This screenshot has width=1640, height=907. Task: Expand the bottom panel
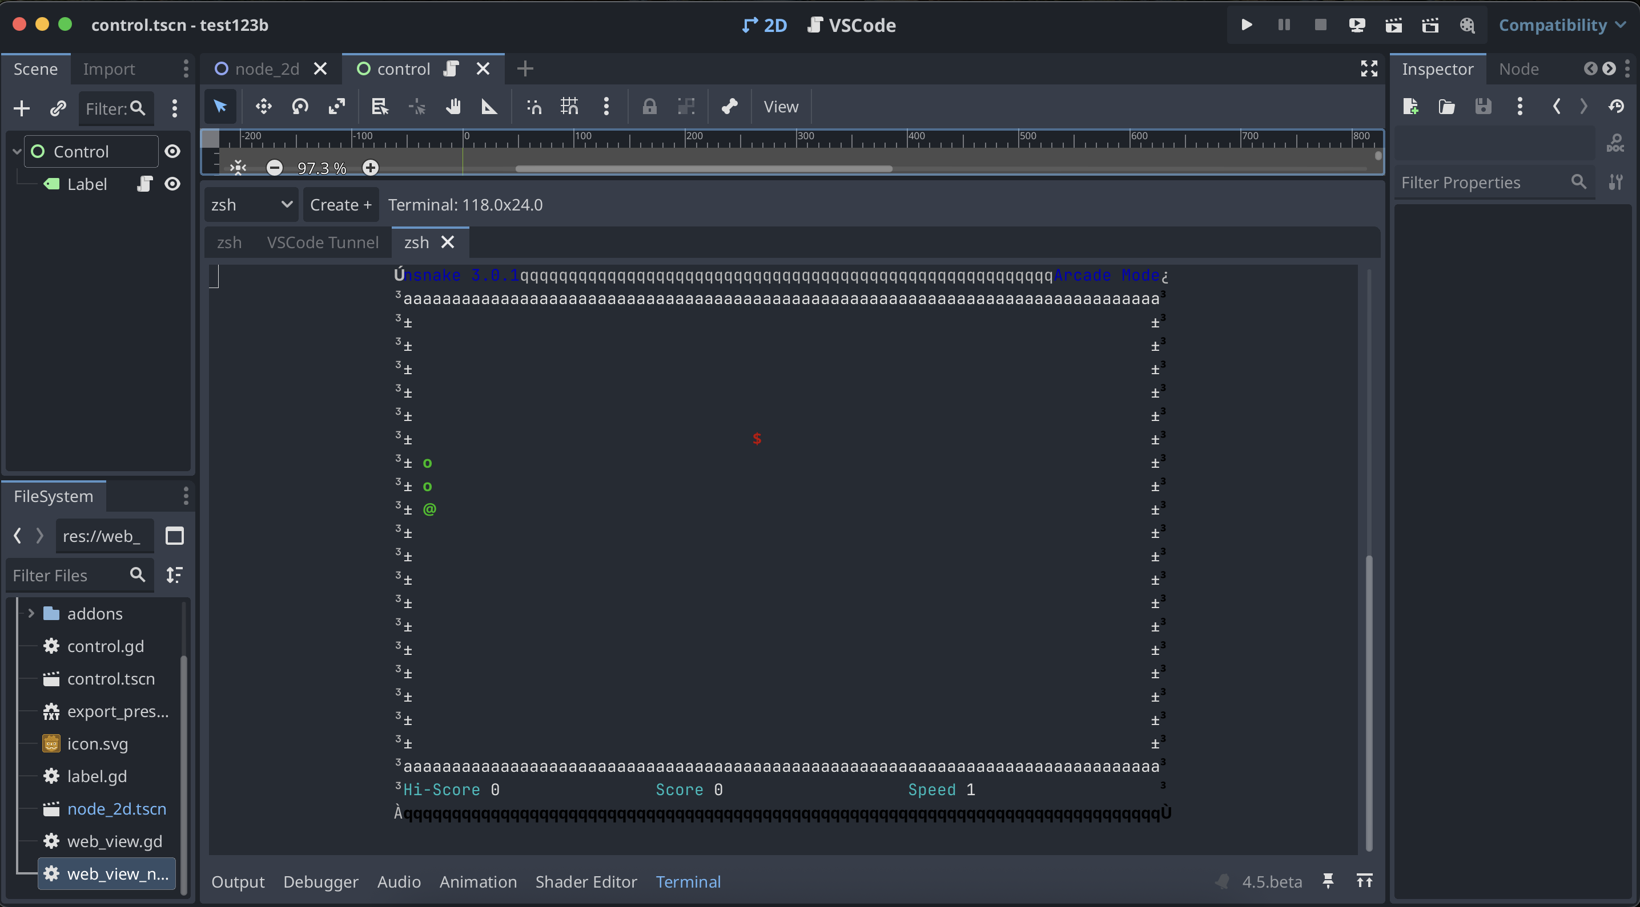coord(1364,881)
